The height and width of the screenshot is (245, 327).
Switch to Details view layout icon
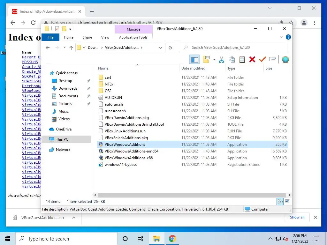[280, 201]
